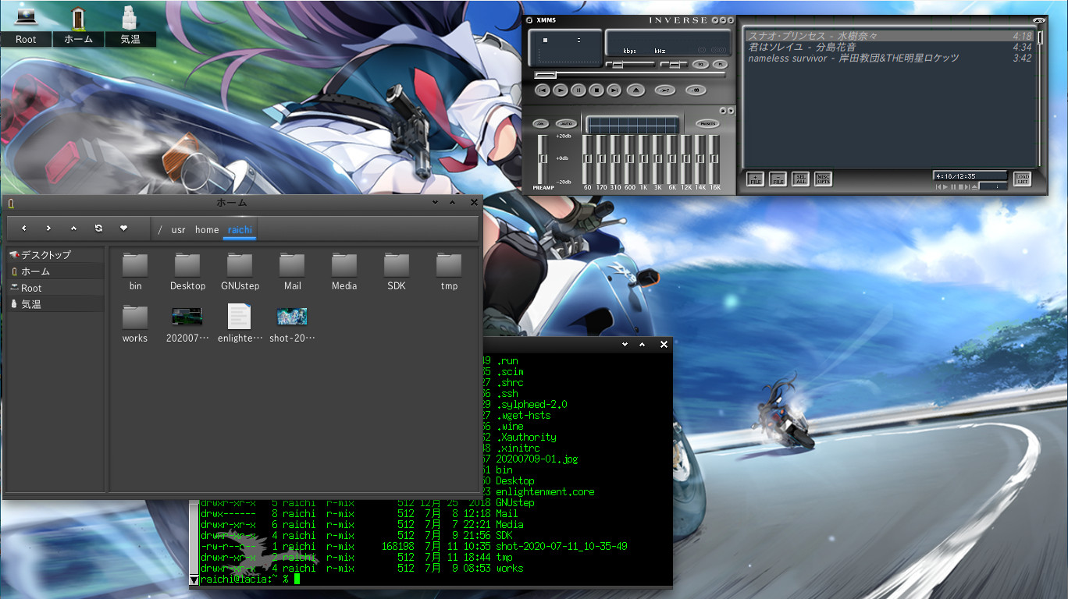Select the Media folder icon
The height and width of the screenshot is (599, 1068).
coord(344,265)
